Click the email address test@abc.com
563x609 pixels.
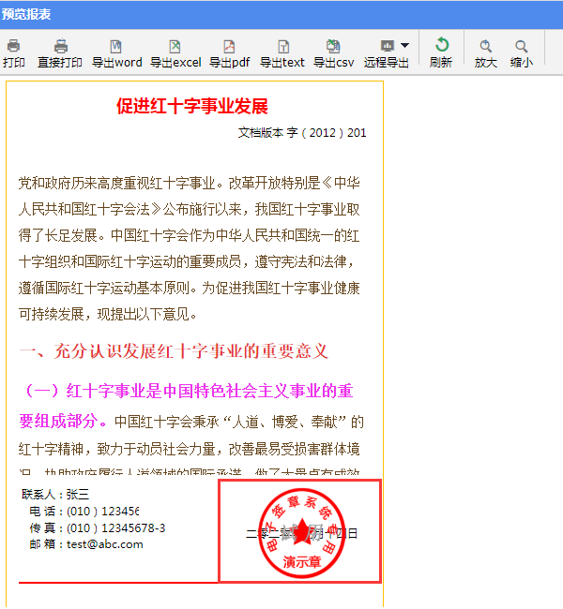(x=104, y=544)
